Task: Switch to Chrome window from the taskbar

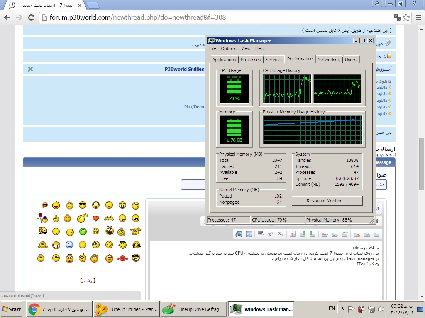Action: click(59, 309)
